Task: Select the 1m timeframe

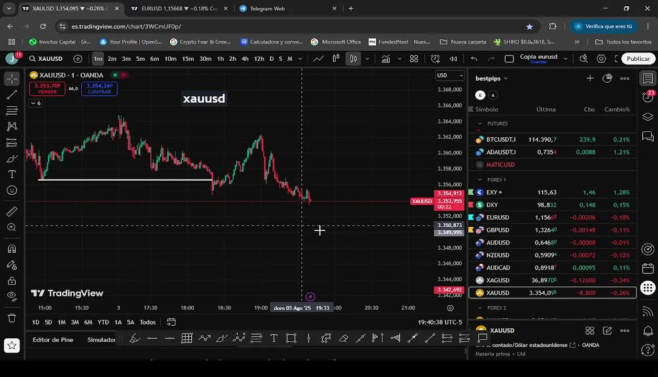Action: click(98, 59)
